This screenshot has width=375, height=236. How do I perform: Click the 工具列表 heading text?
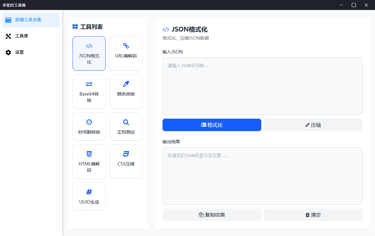(92, 27)
